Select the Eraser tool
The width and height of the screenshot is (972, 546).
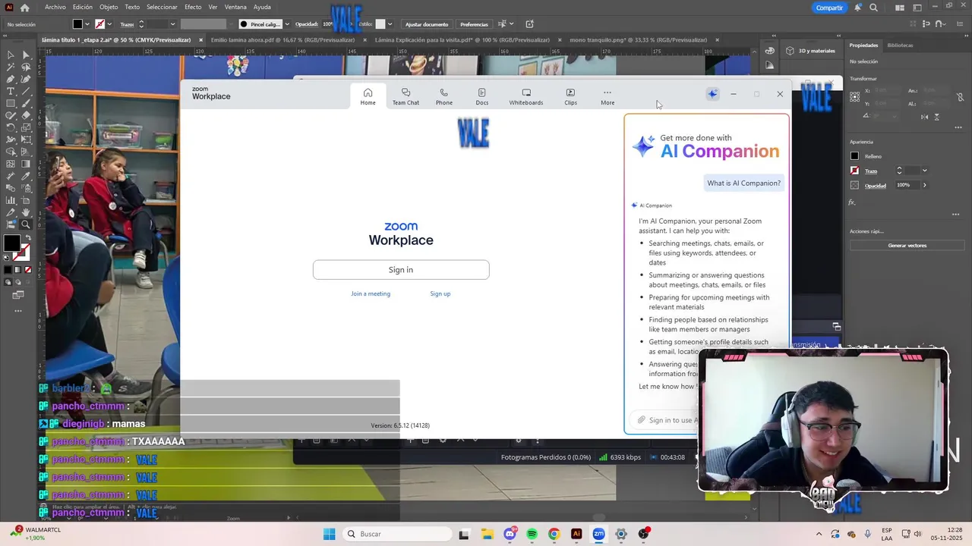[x=26, y=115]
